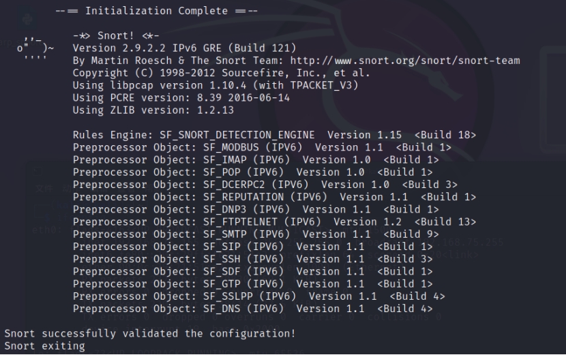
Task: Click the SF_REPUTATION preprocessor line
Action: tap(274, 197)
